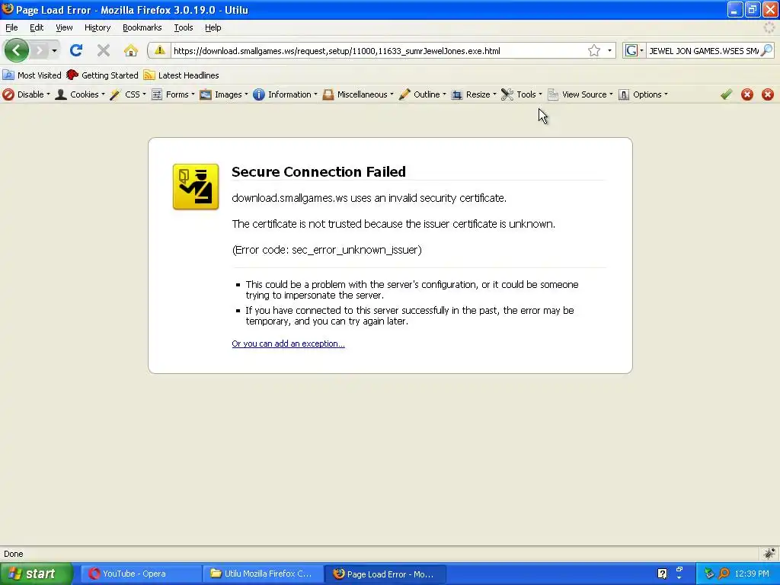
Task: Switch to YouTube - Opera taskbar button
Action: tap(141, 574)
